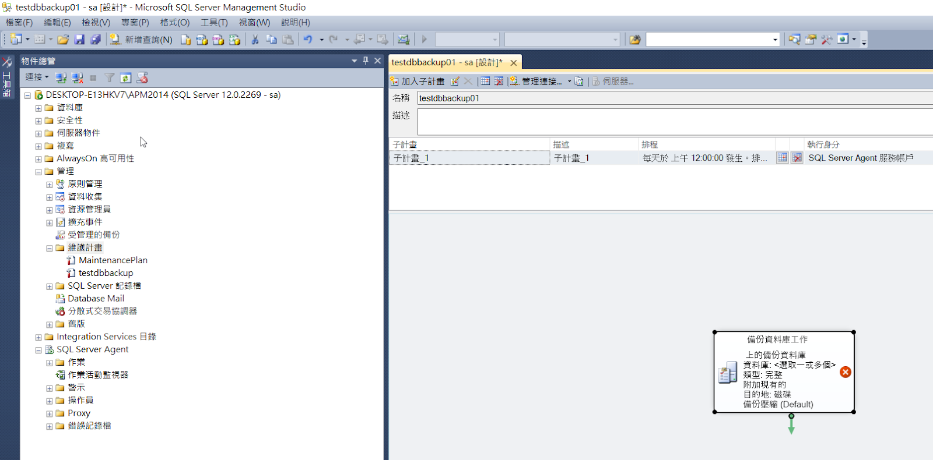Click the Save All icon
933x460 pixels.
coord(96,39)
